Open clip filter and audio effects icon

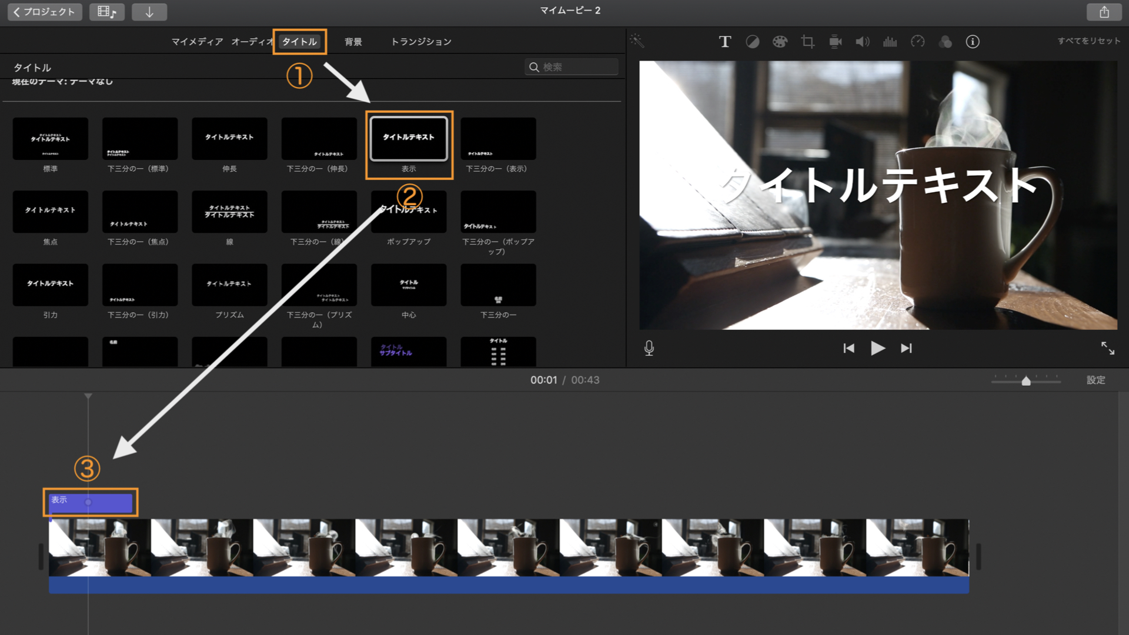pos(945,42)
